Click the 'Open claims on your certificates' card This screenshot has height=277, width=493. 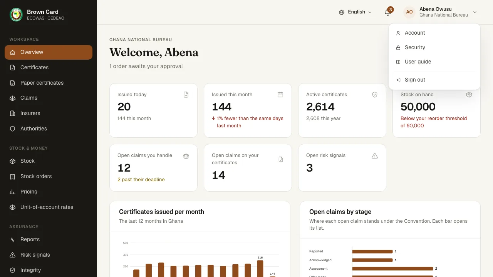coord(248,168)
